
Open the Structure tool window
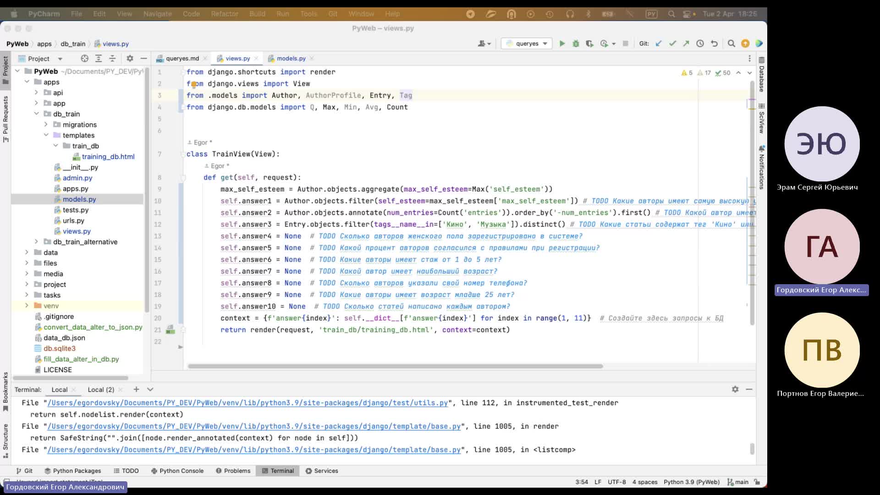click(5, 440)
